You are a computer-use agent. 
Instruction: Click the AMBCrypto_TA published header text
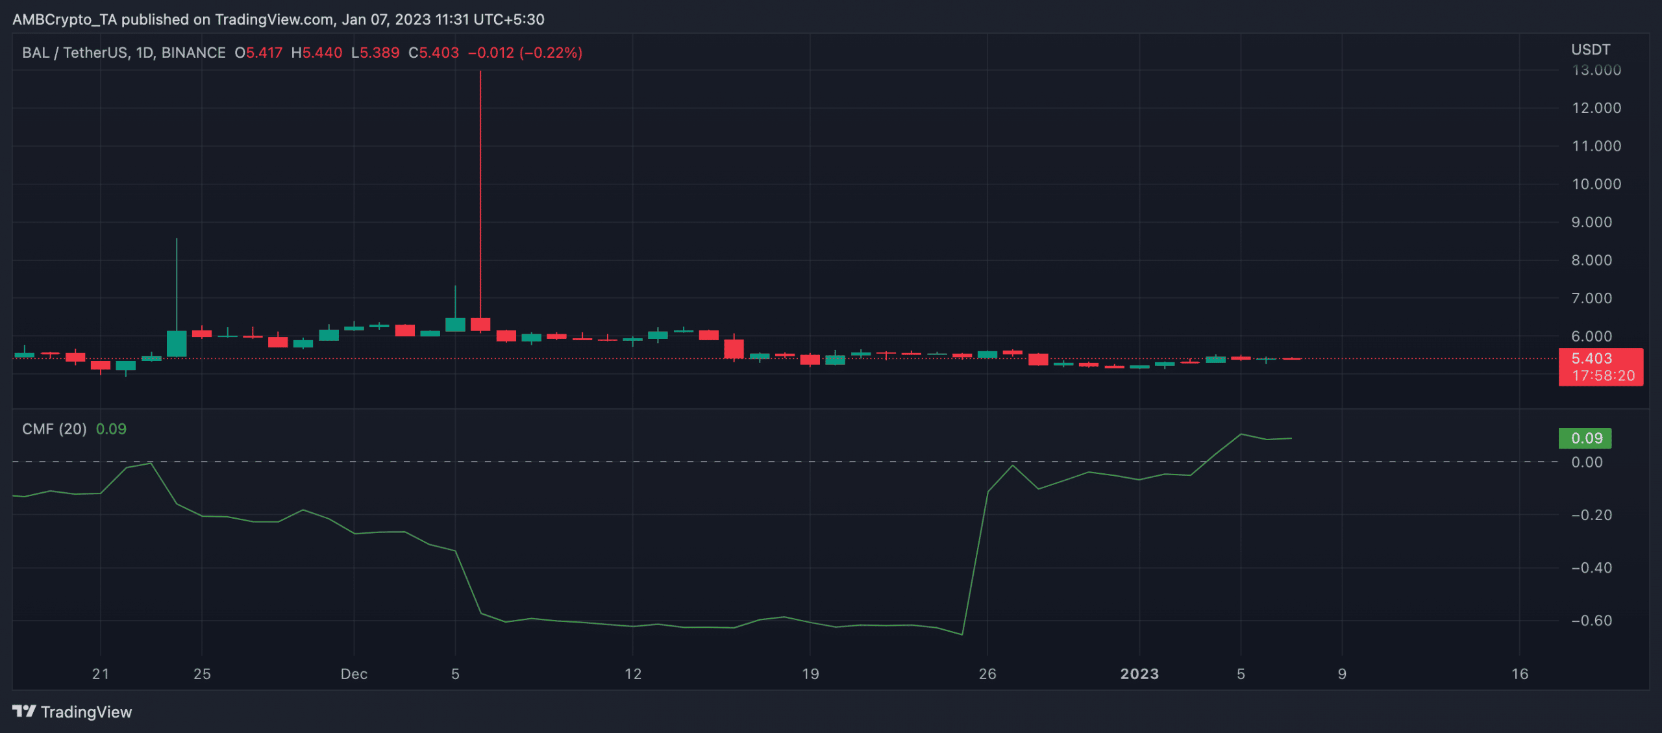279,19
